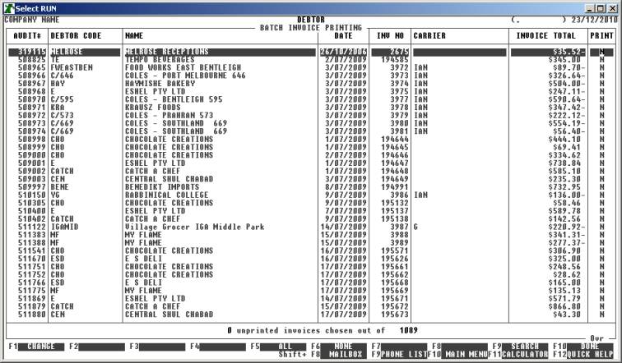Viewport: 622px width, 363px height.
Task: Select Village Grocer IGA Middle Park row
Action: pos(311,227)
